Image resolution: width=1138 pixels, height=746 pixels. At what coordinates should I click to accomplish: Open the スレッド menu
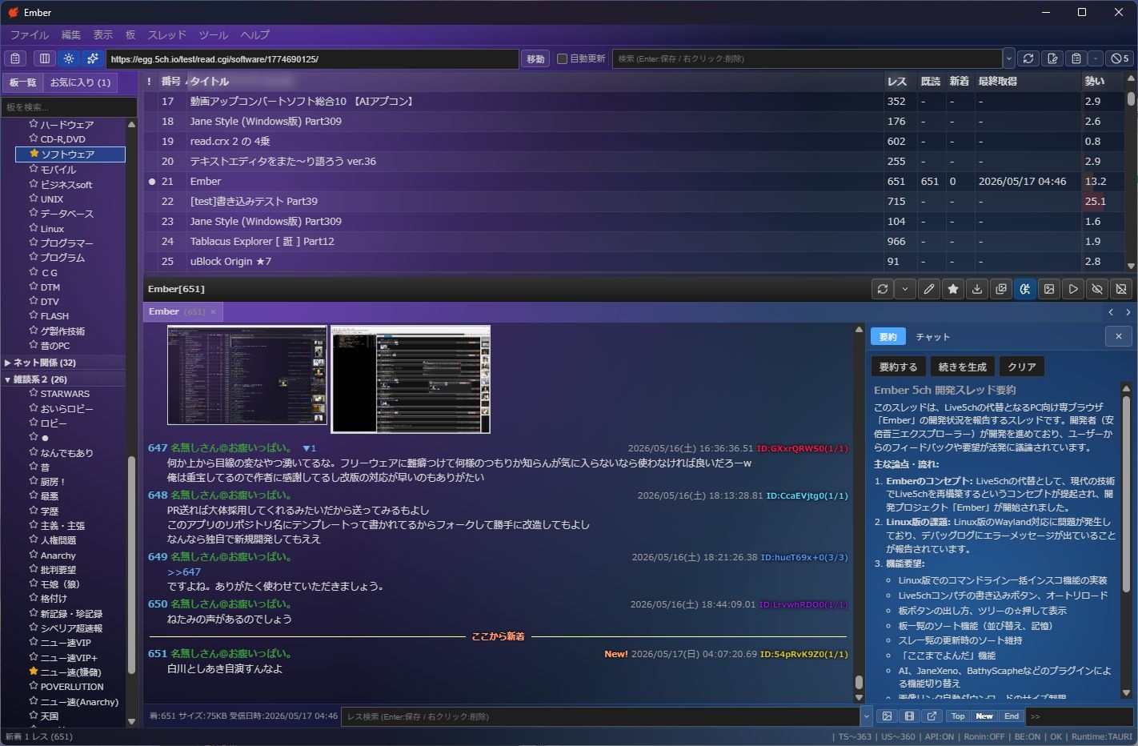pos(166,35)
